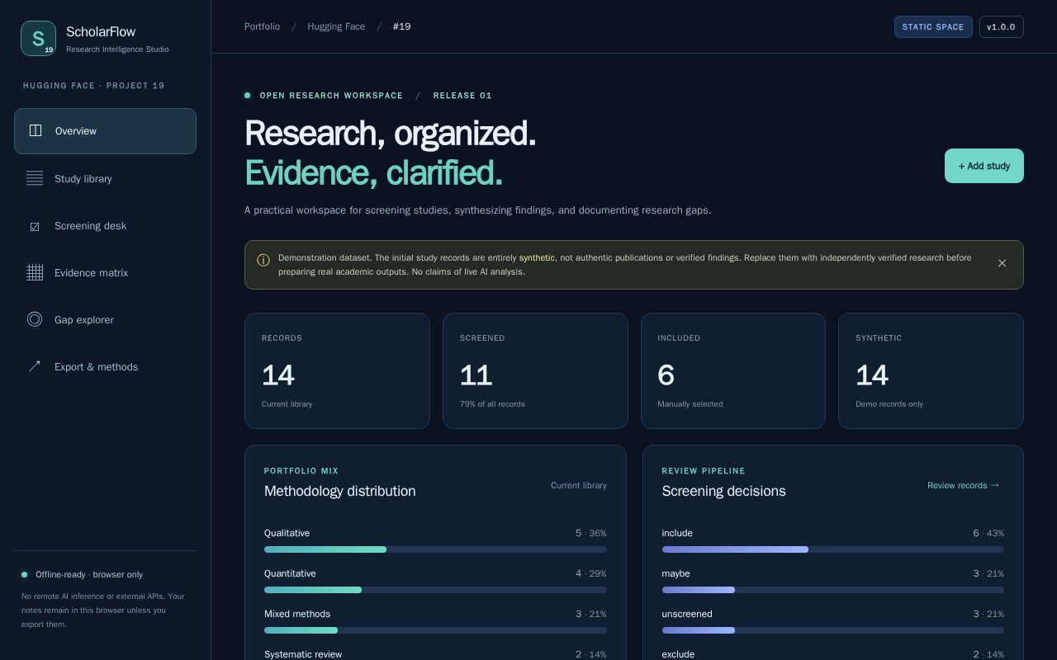Click the Add study button
1057x660 pixels.
pos(984,166)
